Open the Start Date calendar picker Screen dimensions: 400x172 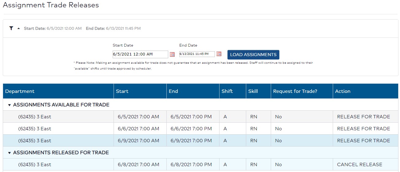pos(172,54)
